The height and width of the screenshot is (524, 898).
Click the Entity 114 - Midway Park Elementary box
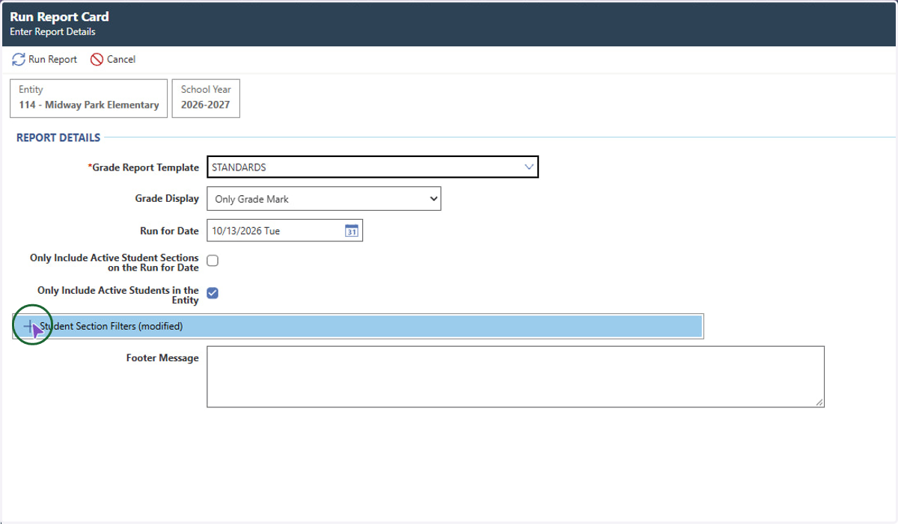coord(89,99)
